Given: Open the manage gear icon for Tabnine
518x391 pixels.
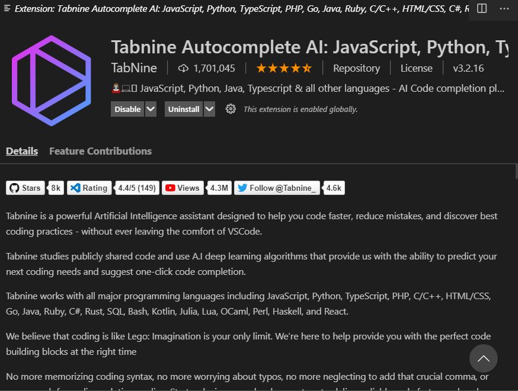Looking at the screenshot, I should coord(231,109).
